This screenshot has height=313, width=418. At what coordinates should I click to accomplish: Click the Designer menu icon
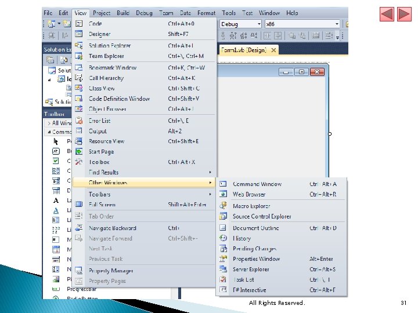tap(79, 34)
